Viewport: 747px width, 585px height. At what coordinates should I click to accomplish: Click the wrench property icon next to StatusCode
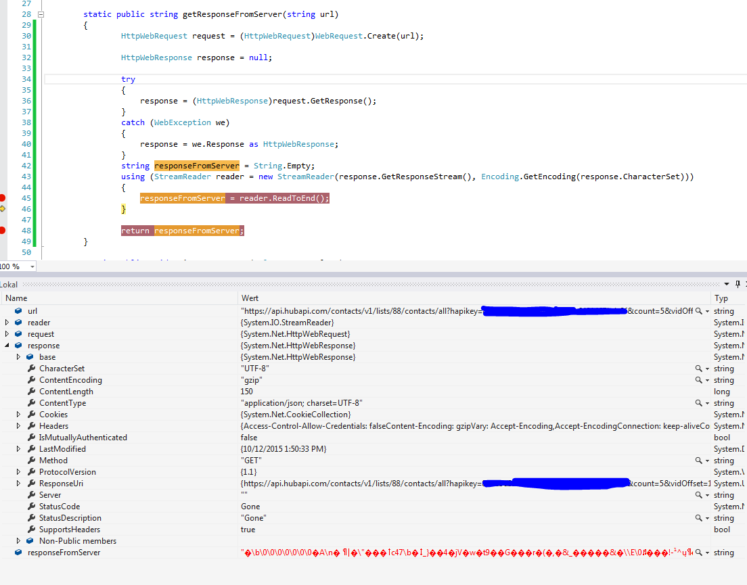[x=31, y=506]
